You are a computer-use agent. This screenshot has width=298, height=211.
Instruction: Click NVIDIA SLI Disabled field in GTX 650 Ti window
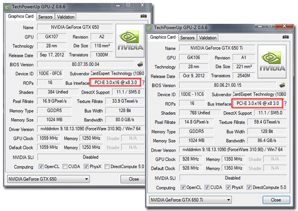[233, 178]
